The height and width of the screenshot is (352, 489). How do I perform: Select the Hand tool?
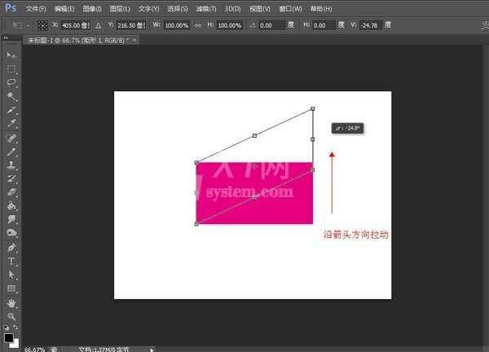[11, 303]
